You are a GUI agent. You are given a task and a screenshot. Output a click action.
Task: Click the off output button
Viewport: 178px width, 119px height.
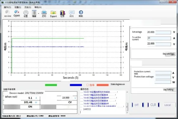[137, 105]
